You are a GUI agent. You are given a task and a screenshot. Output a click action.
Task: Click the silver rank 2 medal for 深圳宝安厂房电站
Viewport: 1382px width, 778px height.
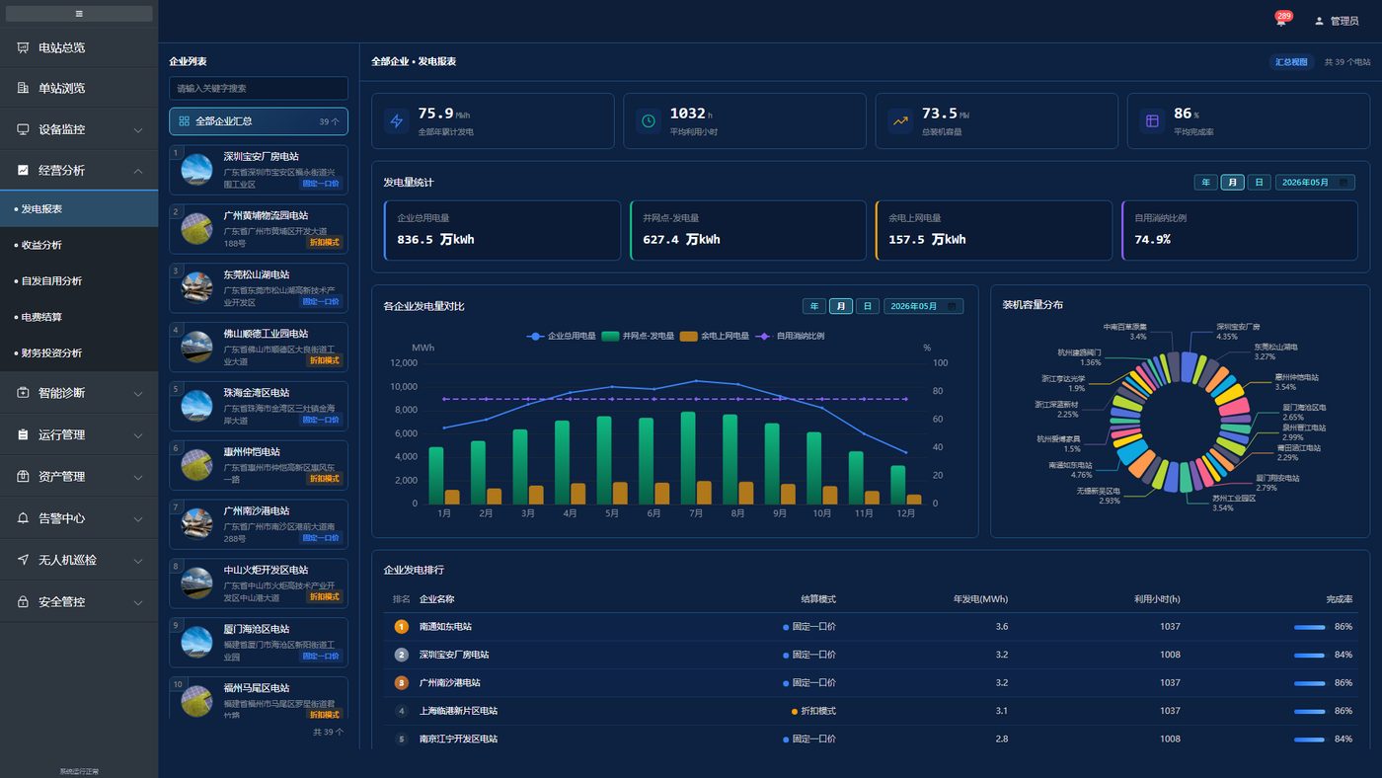pyautogui.click(x=401, y=655)
